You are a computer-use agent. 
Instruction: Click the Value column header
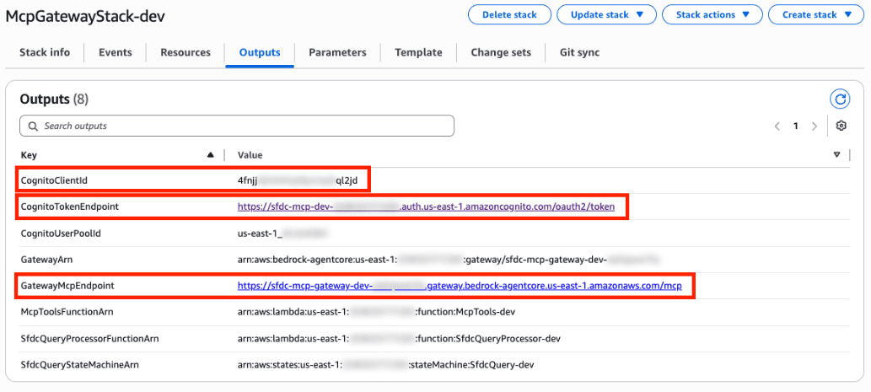pos(250,155)
